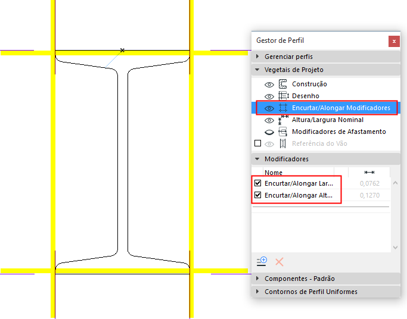The height and width of the screenshot is (319, 407).
Task: Expand Contornos de Perfil Uniformes section
Action: coord(326,292)
